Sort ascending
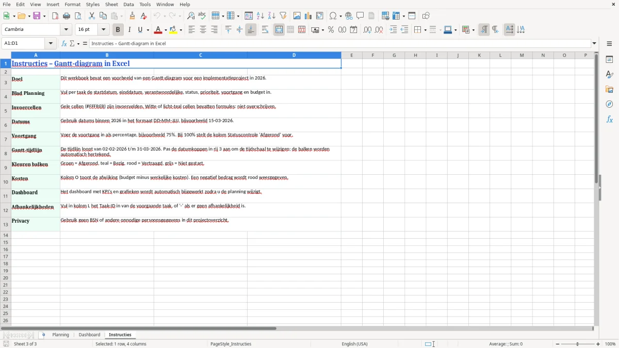 click(x=260, y=16)
